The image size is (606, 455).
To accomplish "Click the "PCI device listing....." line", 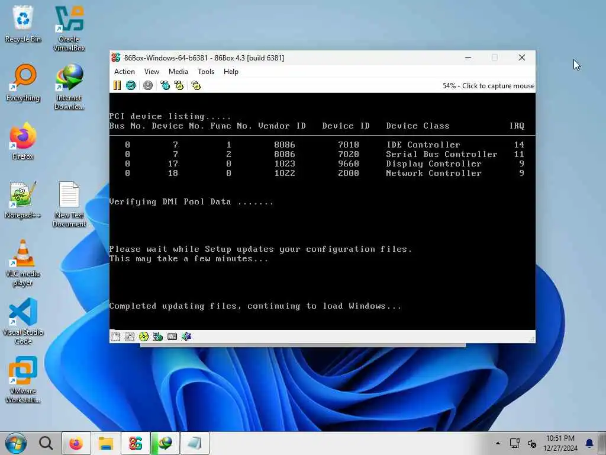I will (170, 117).
